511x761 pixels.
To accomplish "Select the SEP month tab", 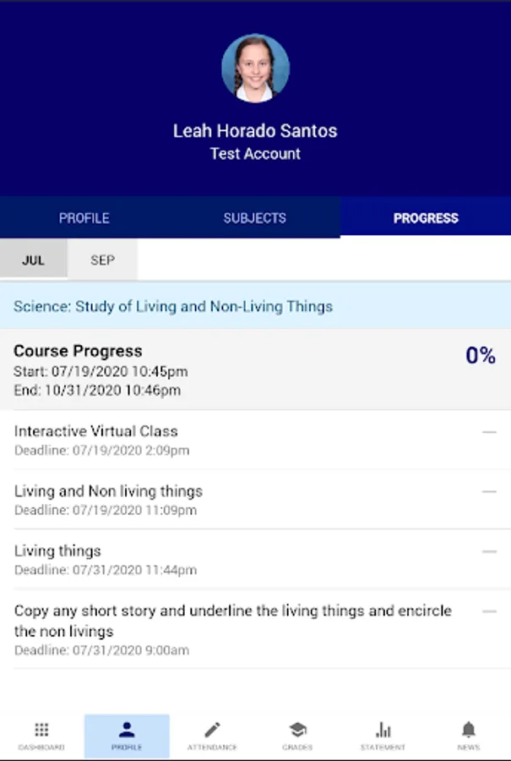I will pyautogui.click(x=102, y=260).
